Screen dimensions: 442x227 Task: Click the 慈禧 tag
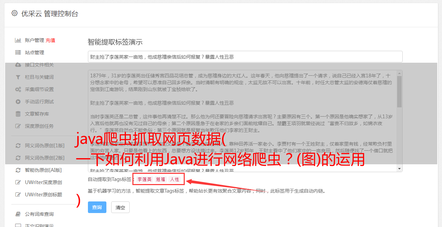click(161, 179)
